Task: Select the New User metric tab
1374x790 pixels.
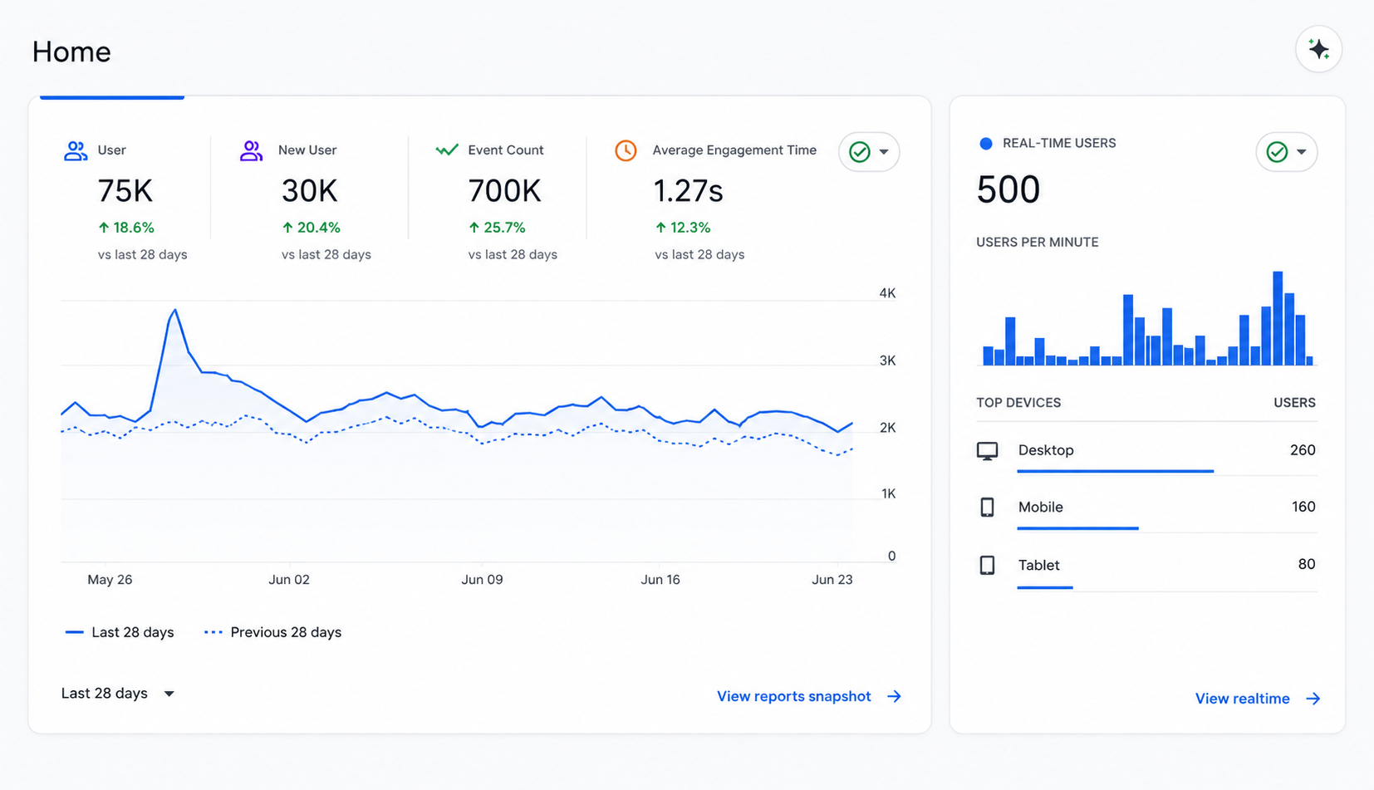Action: tap(309, 201)
